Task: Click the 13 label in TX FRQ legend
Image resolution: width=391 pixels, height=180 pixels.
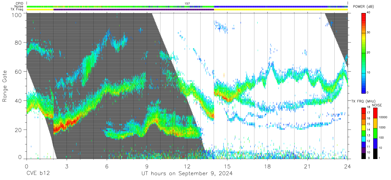Action: point(368,135)
